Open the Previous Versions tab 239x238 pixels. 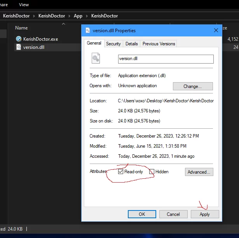(x=159, y=44)
